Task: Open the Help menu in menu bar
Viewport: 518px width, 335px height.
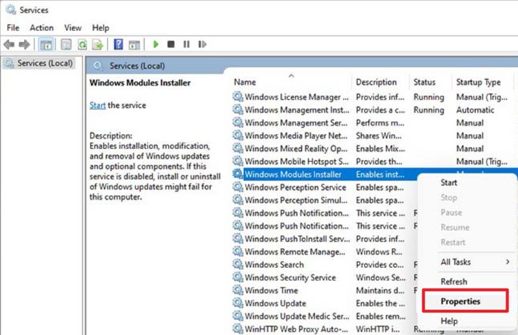Action: [x=101, y=28]
